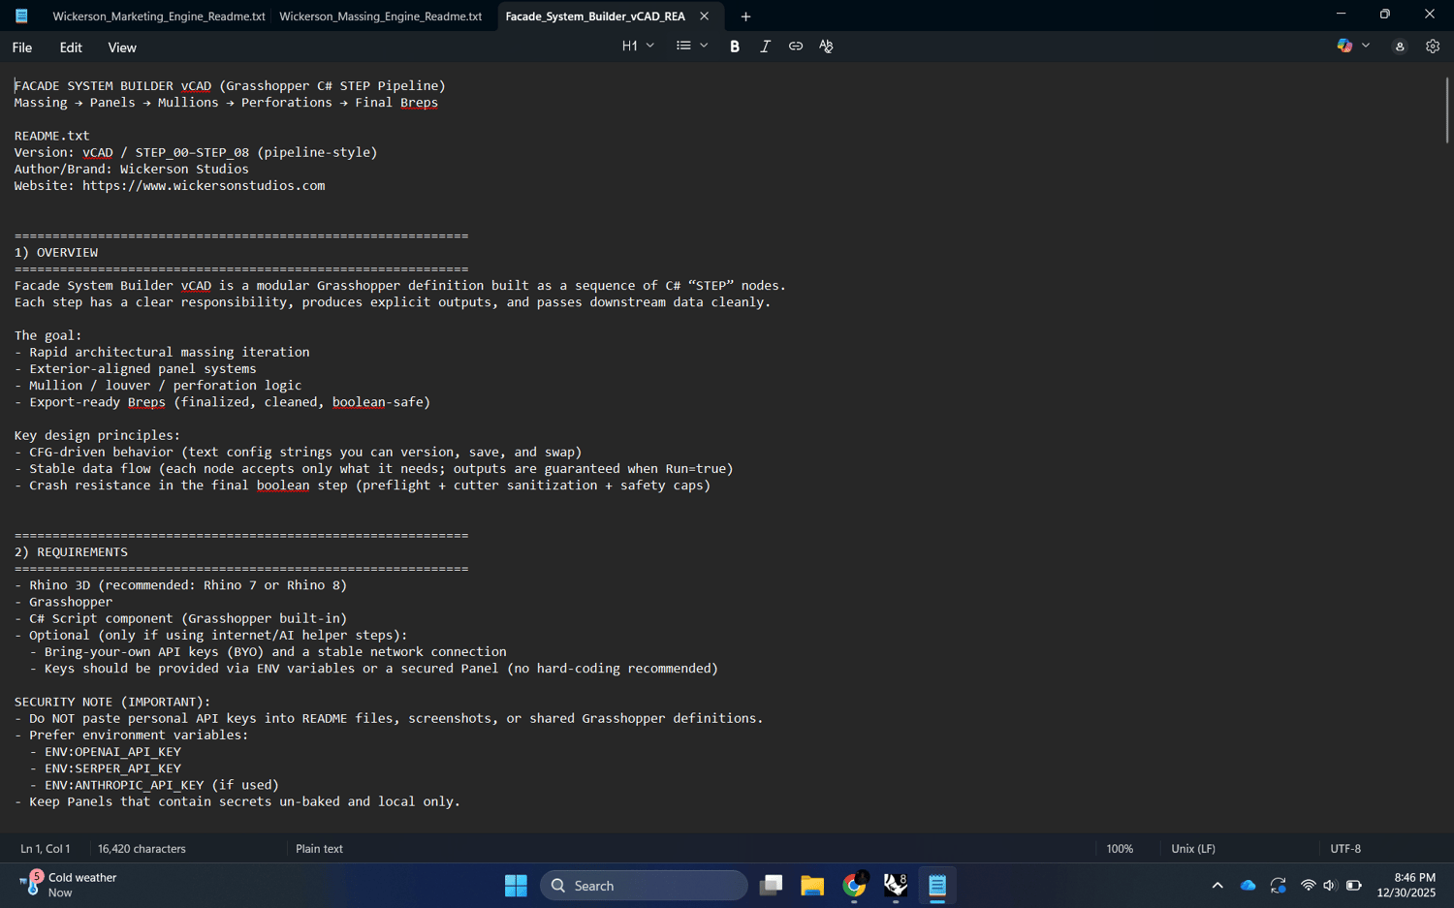
Task: Open the Unix (LF) line ending selector
Action: (1192, 849)
